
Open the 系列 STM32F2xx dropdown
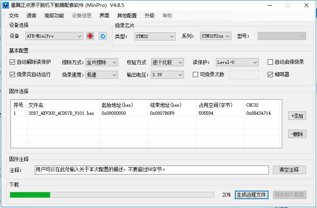pos(216,36)
